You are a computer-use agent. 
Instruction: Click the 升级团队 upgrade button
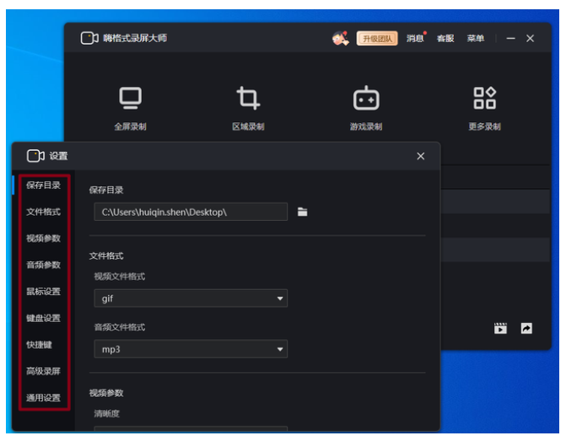[x=377, y=39]
